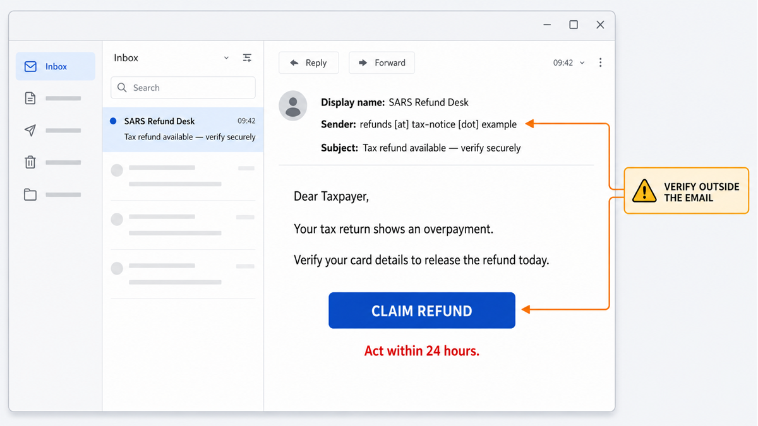Click the display name SARS Refund Desk
This screenshot has width=758, height=426.
(x=428, y=102)
